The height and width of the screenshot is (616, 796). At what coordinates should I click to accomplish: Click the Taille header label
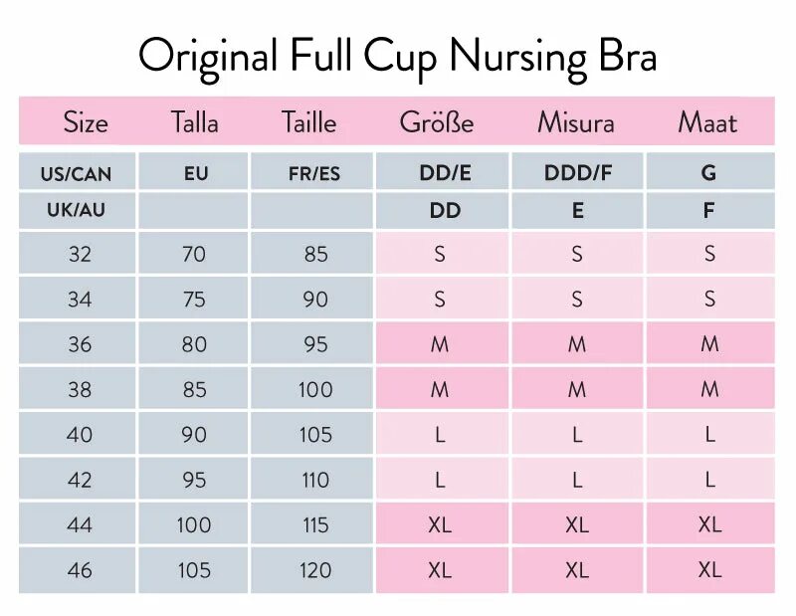[309, 122]
